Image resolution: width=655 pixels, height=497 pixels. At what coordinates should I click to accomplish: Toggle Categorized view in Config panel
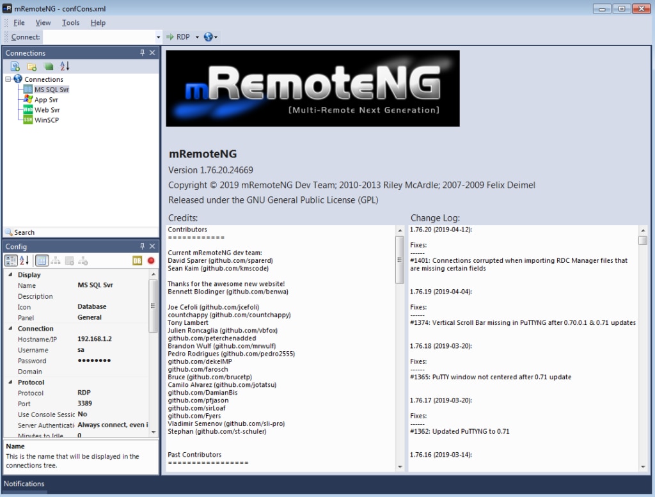(x=10, y=260)
